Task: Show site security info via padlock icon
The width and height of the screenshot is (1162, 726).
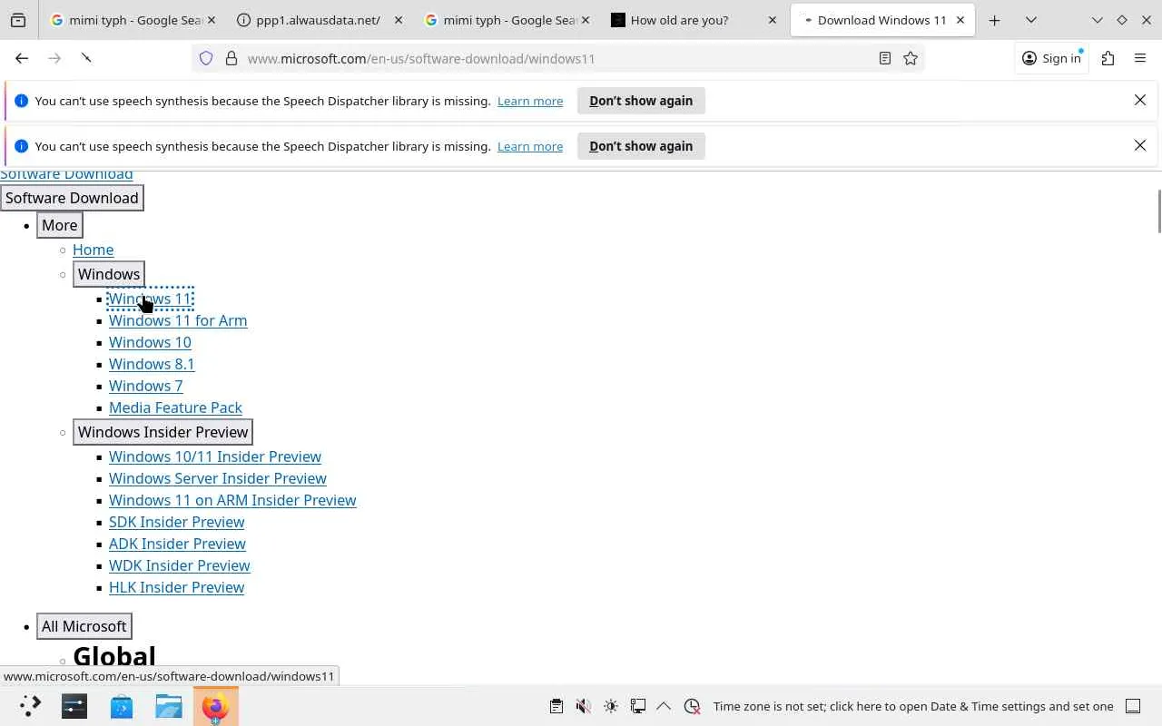Action: tap(231, 58)
